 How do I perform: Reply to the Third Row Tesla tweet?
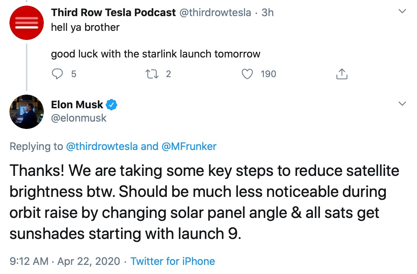point(57,74)
